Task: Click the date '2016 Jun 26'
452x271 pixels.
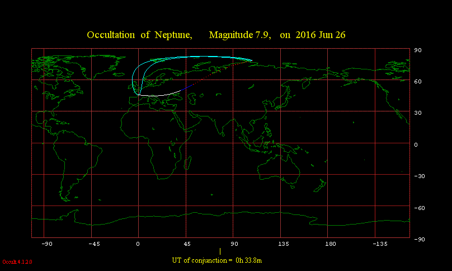Action: [321, 35]
